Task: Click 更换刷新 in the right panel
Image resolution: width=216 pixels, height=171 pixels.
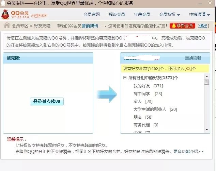Action: (193, 58)
